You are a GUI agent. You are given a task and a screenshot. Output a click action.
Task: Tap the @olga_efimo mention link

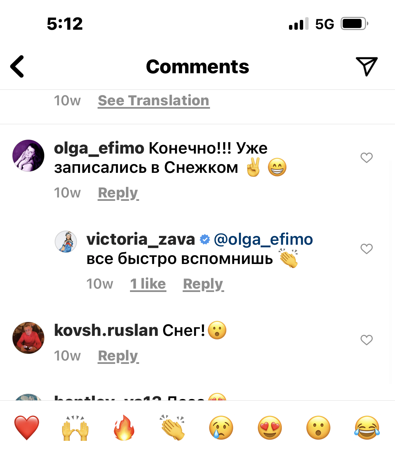click(263, 239)
